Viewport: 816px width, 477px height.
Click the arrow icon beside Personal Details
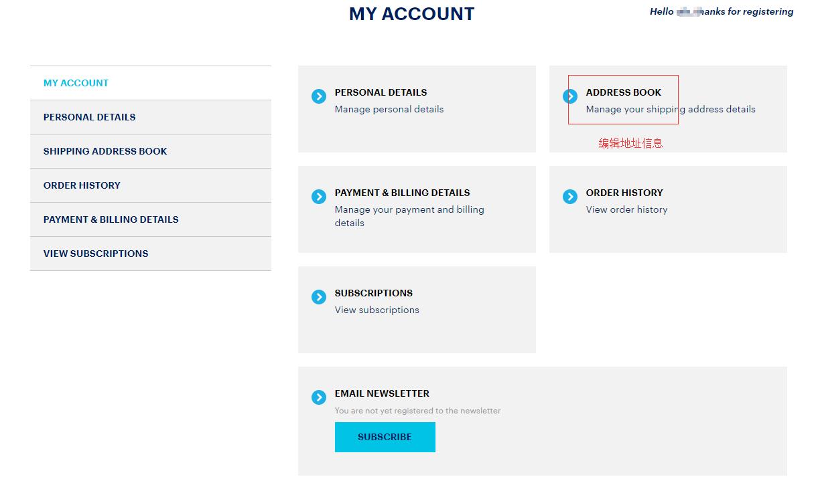tap(319, 96)
